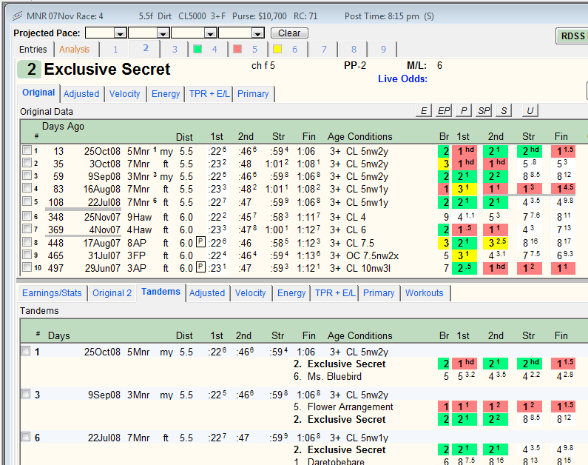Check tandem race 6 checkbox in the Tandems list

pos(25,437)
